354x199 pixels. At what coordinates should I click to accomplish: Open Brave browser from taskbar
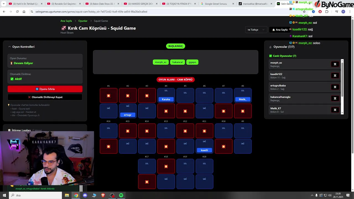tap(103, 195)
